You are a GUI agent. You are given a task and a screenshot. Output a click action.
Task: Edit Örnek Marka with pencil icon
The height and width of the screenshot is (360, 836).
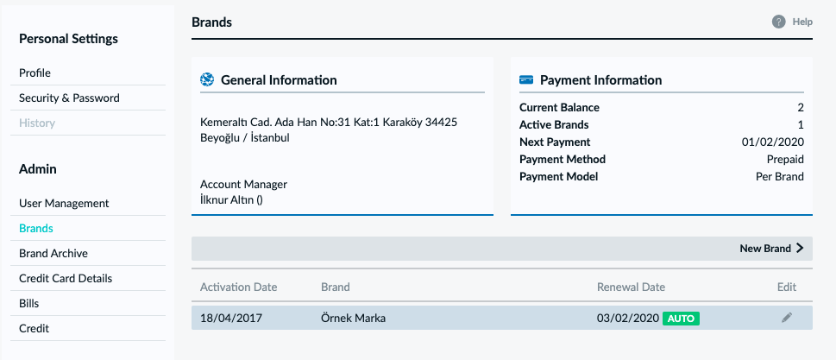click(x=787, y=318)
